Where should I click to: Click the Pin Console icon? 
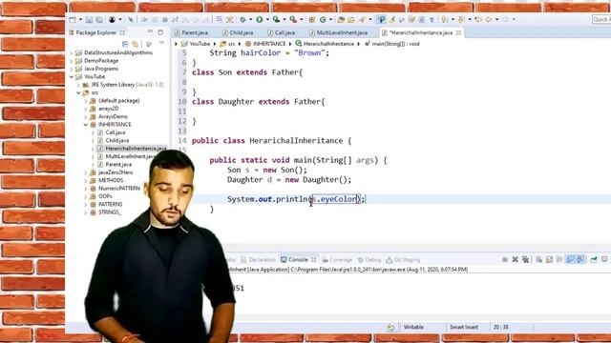click(594, 259)
